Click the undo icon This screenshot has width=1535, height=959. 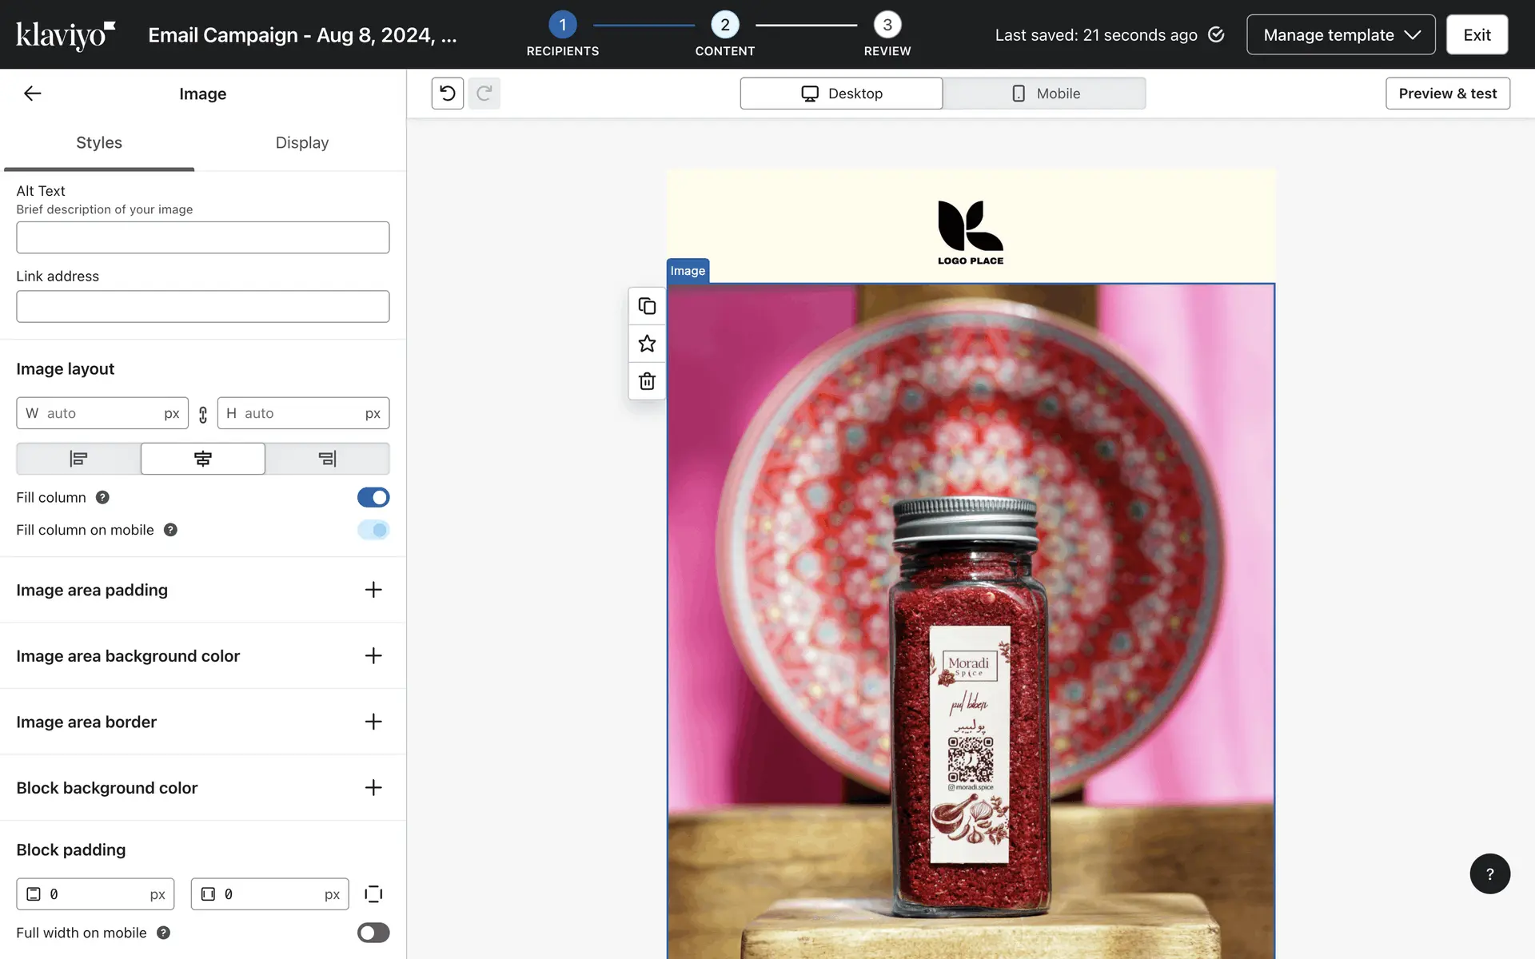[x=448, y=94]
